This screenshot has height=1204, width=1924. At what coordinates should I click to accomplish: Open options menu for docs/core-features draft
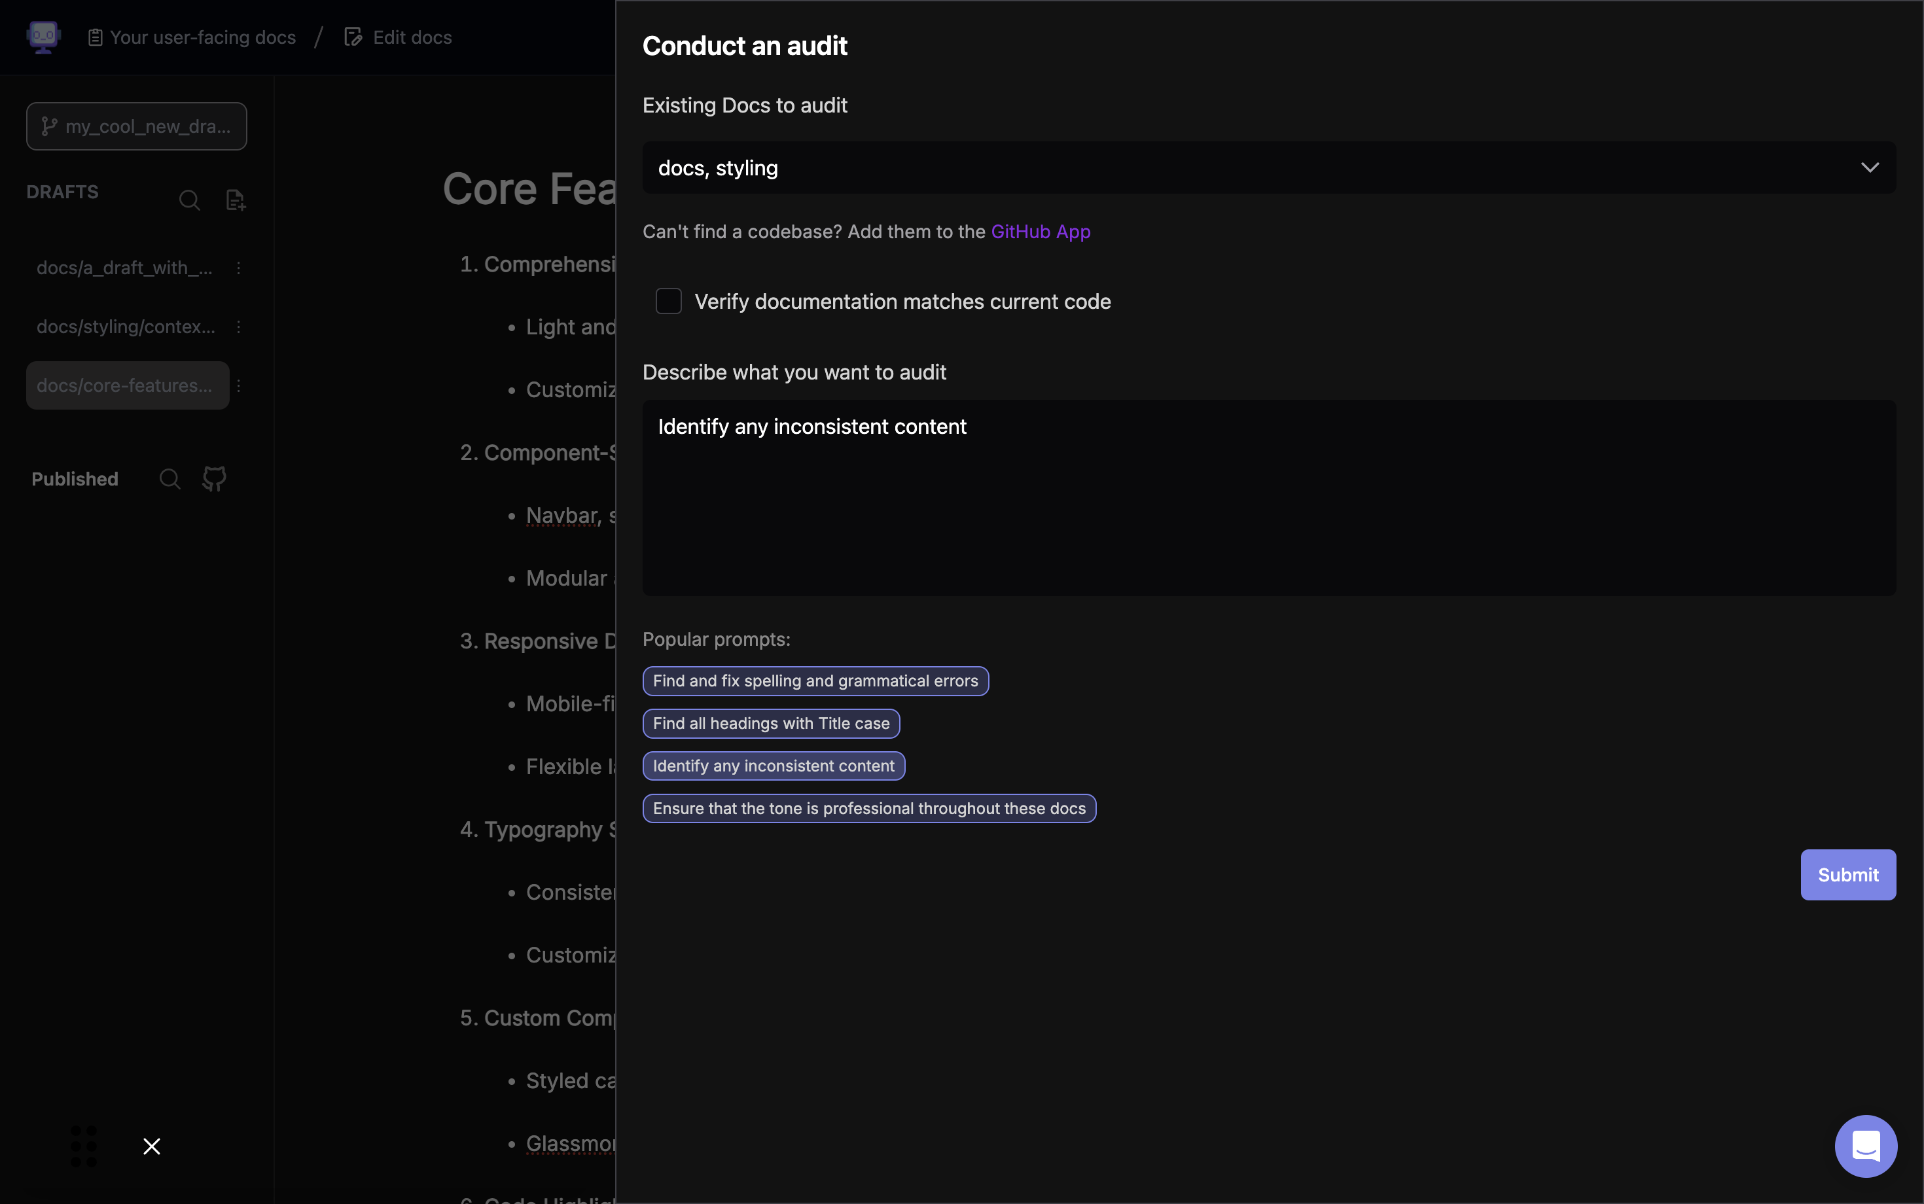(239, 385)
